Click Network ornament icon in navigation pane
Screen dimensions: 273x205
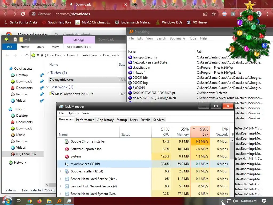coord(11,163)
